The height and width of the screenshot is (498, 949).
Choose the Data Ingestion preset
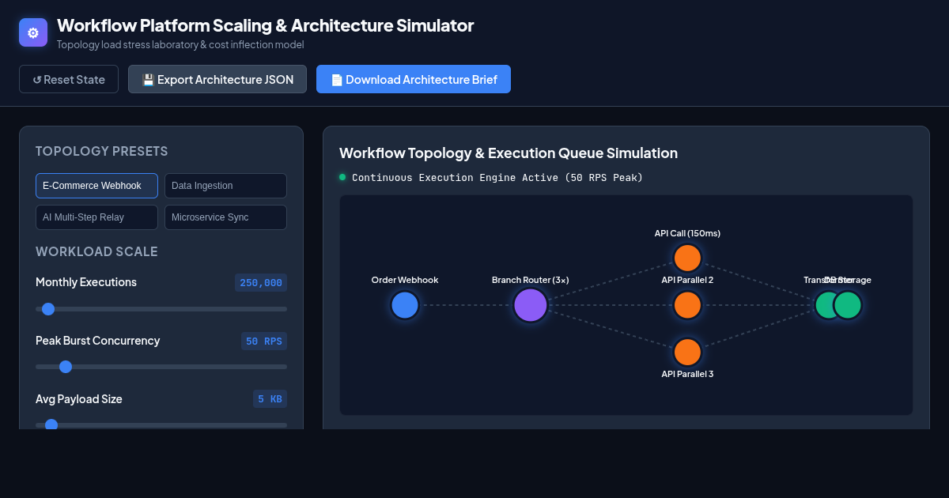tap(225, 186)
